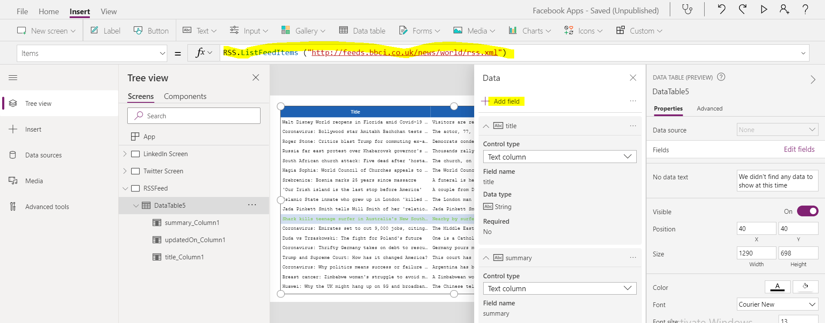This screenshot has height=323, width=825.
Task: Toggle the Visible switch off
Action: coord(807,211)
